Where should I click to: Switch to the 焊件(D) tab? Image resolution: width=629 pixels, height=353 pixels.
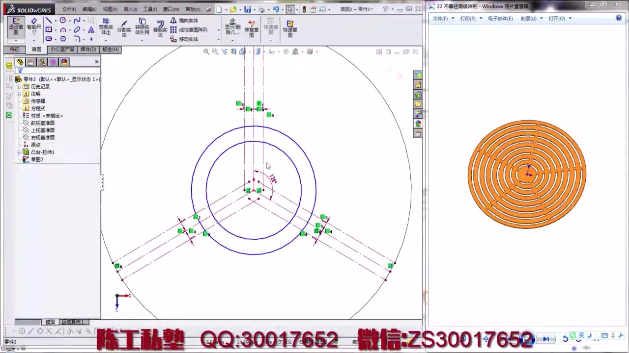pyautogui.click(x=88, y=50)
